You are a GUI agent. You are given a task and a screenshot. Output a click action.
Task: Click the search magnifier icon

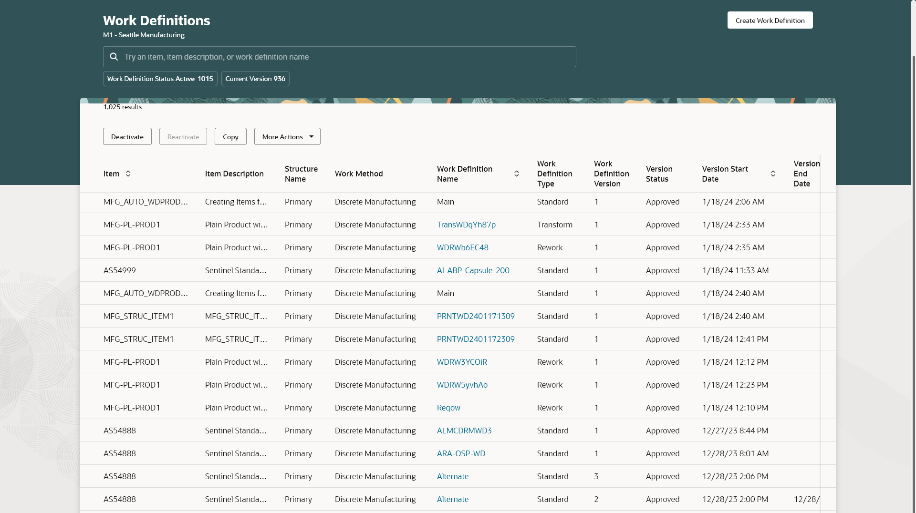coord(114,57)
